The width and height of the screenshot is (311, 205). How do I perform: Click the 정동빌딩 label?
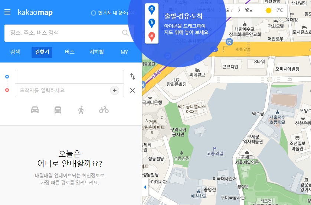click(156, 158)
